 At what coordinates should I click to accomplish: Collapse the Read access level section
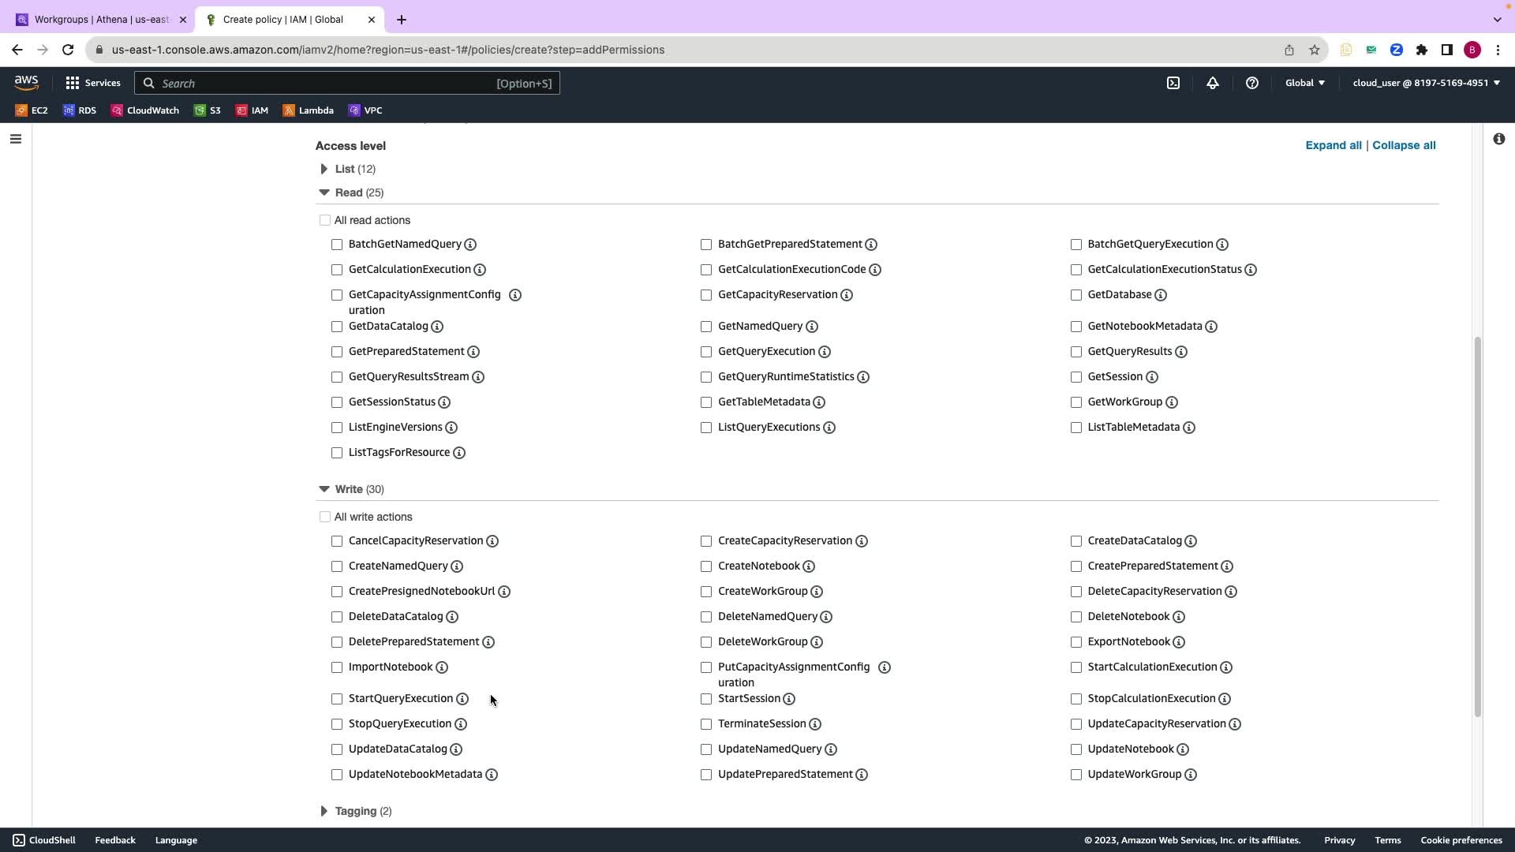[x=324, y=192]
